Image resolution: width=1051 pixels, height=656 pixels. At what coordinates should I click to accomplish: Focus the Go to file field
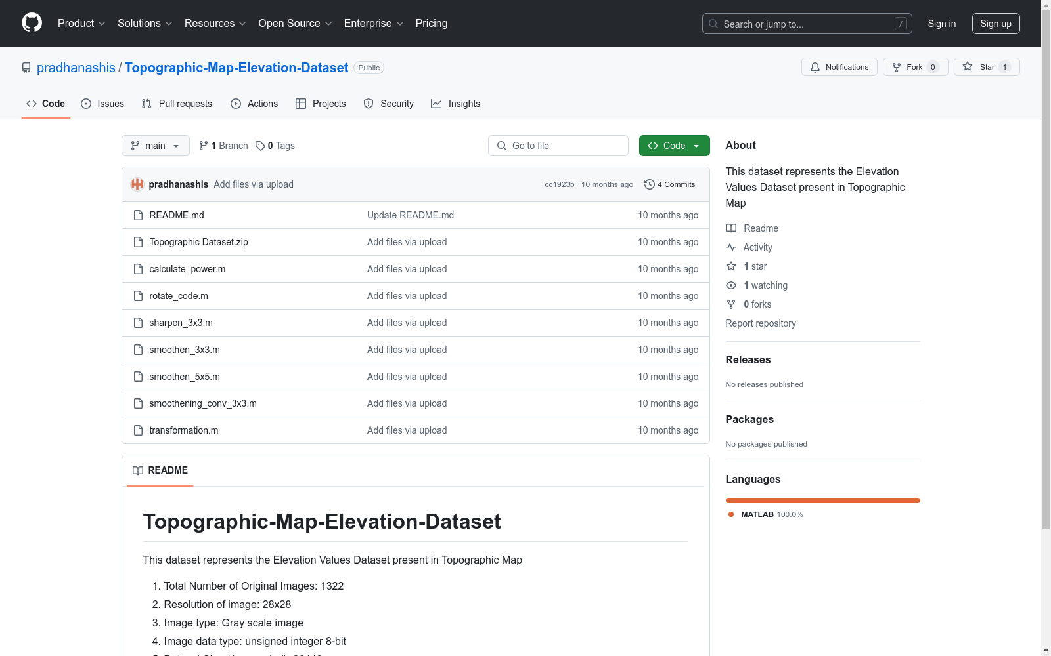tap(558, 146)
